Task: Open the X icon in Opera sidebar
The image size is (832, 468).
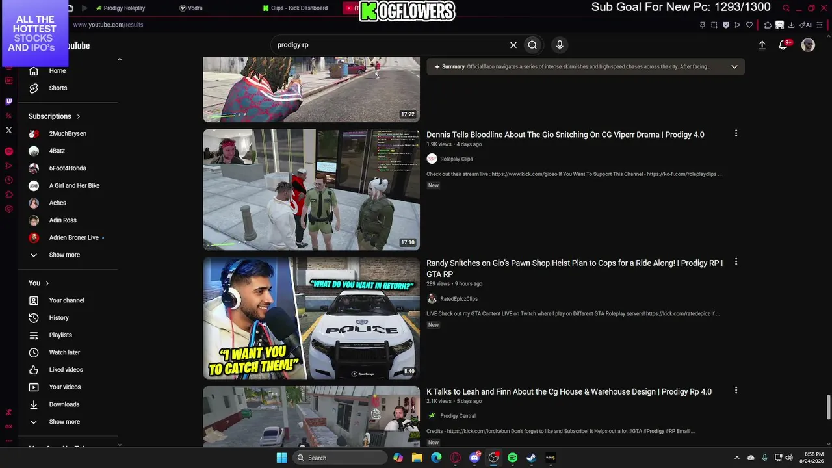Action: pos(8,130)
